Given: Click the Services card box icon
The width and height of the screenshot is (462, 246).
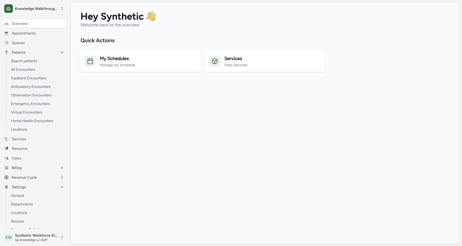Looking at the screenshot, I should 215,61.
